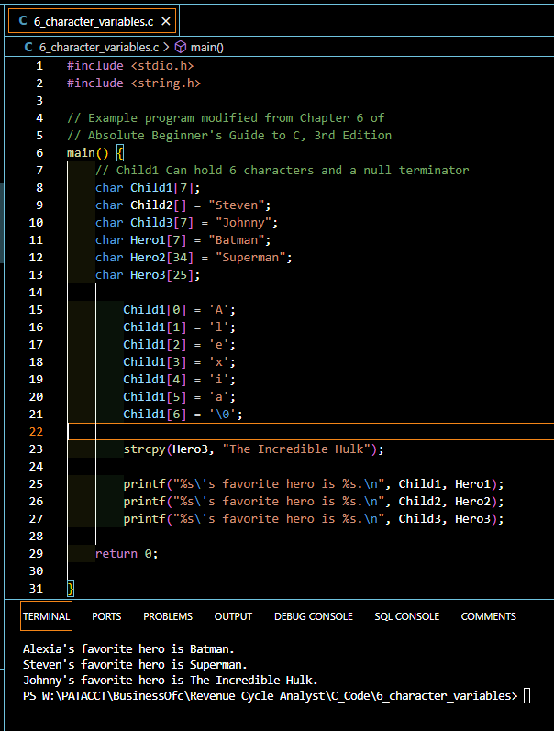The width and height of the screenshot is (554, 731).
Task: Click the cube symbol icon before main()
Action: 181,47
